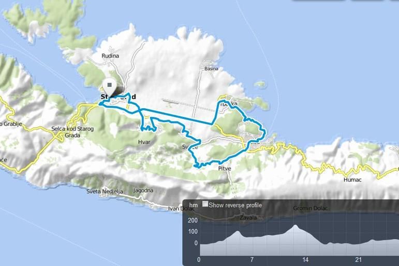Click the Jagodna place label
399x266 pixels.
(143, 190)
